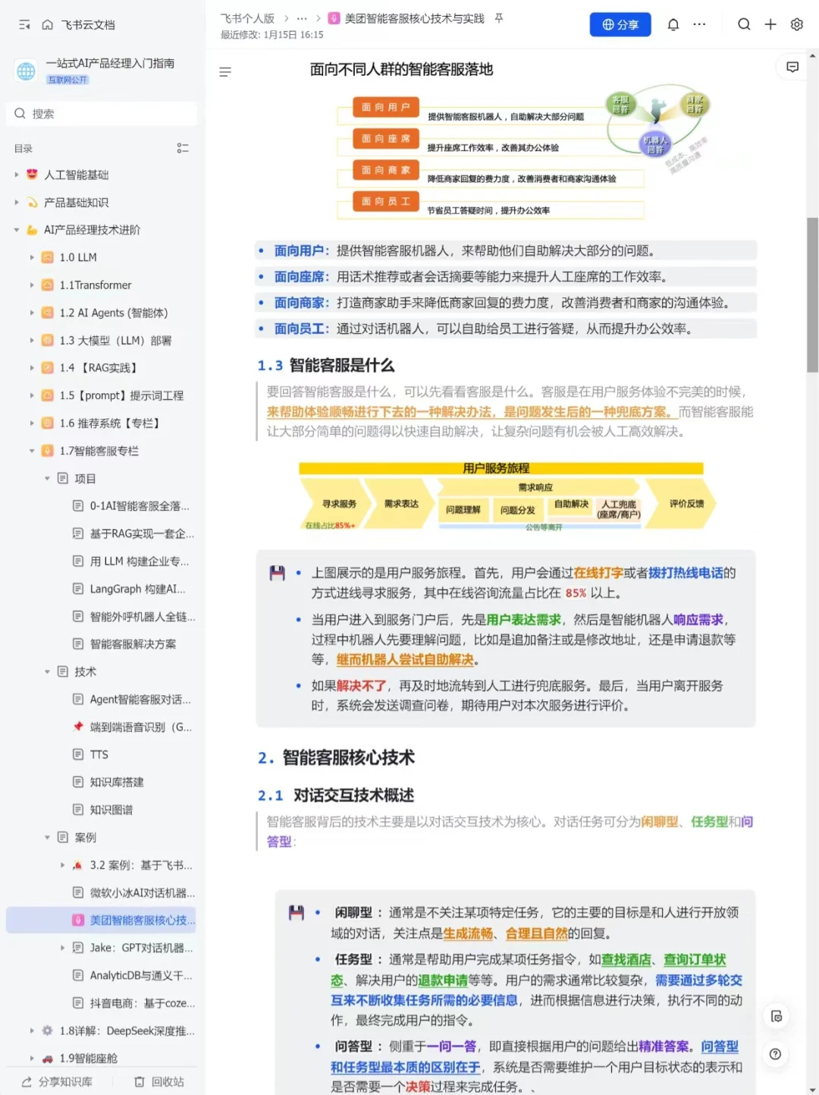Viewport: 819px width, 1095px height.
Task: Click 分享知识库 at sidebar bottom
Action: click(x=57, y=1082)
